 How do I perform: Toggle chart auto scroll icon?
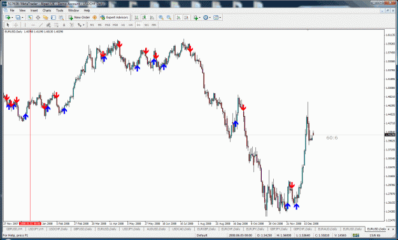[178, 18]
